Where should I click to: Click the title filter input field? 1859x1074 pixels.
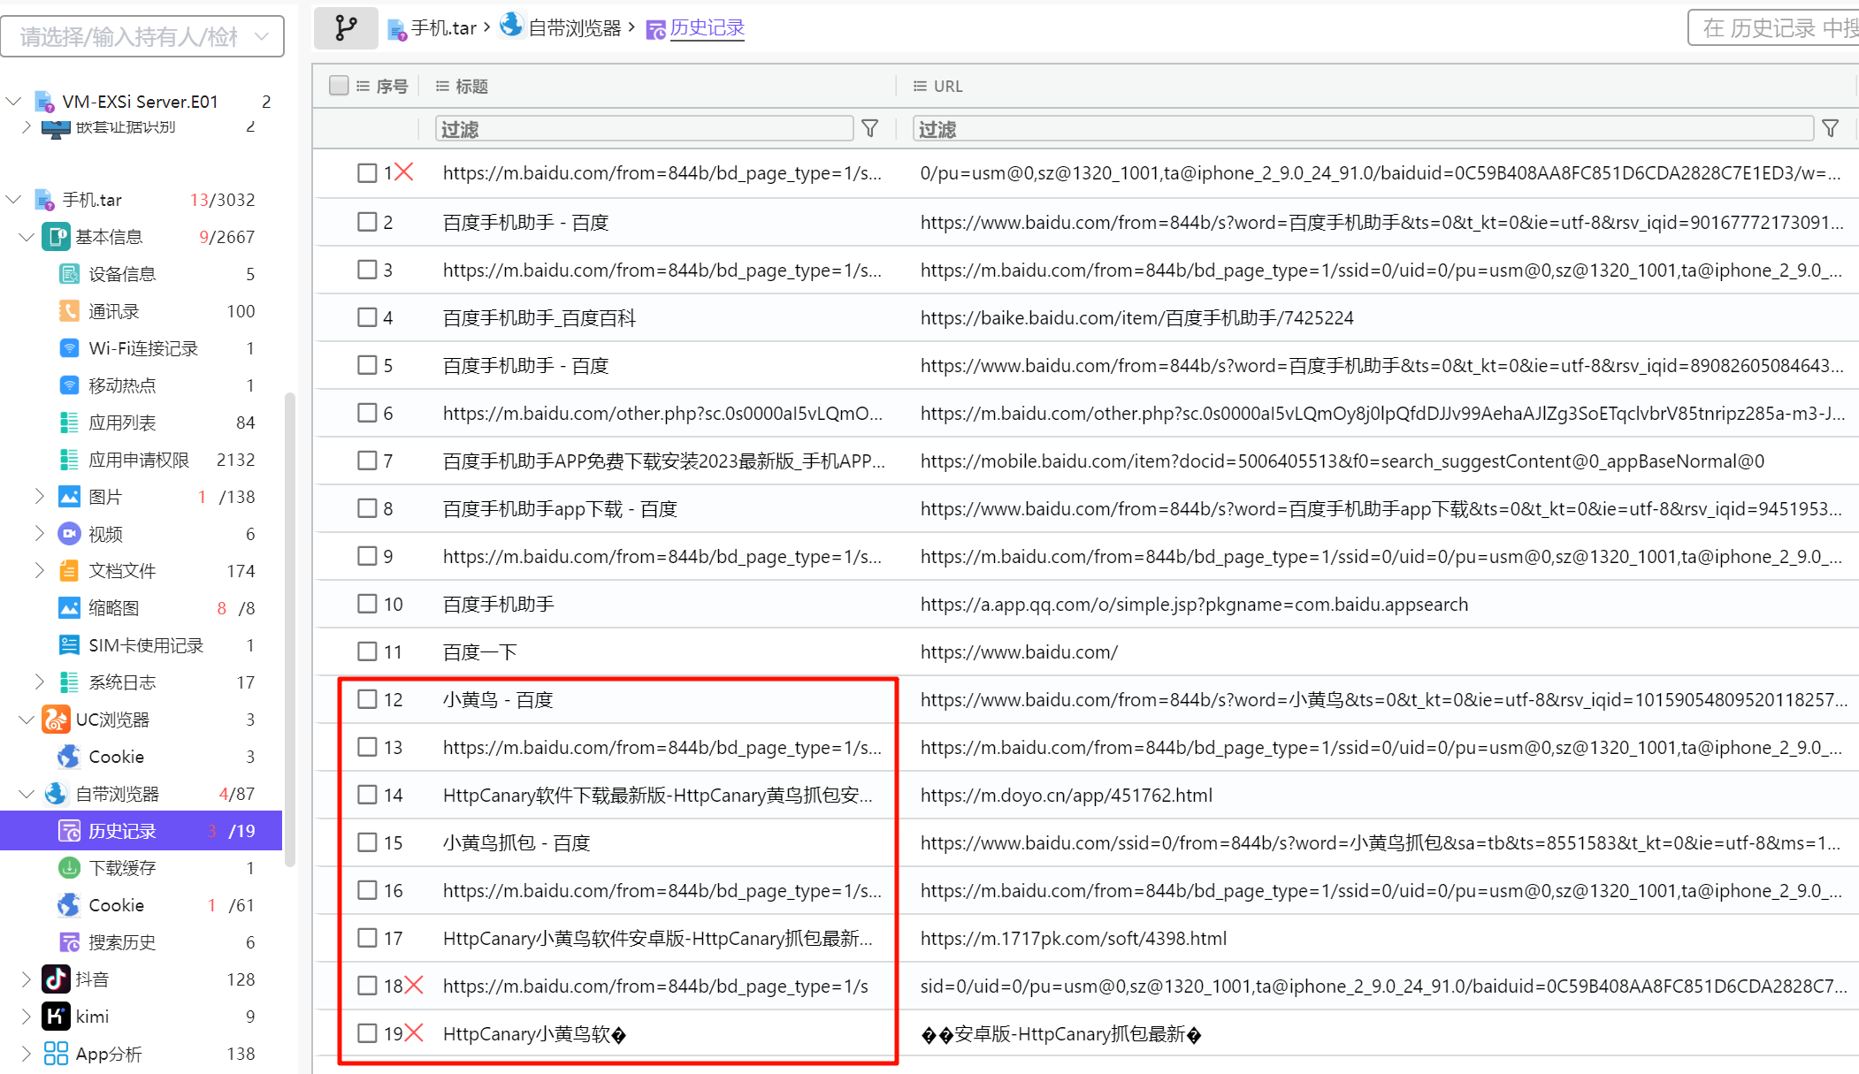coord(644,129)
